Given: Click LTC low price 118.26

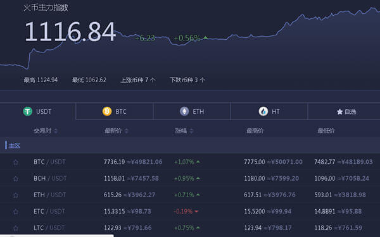Looking at the screenshot, I should (x=323, y=228).
